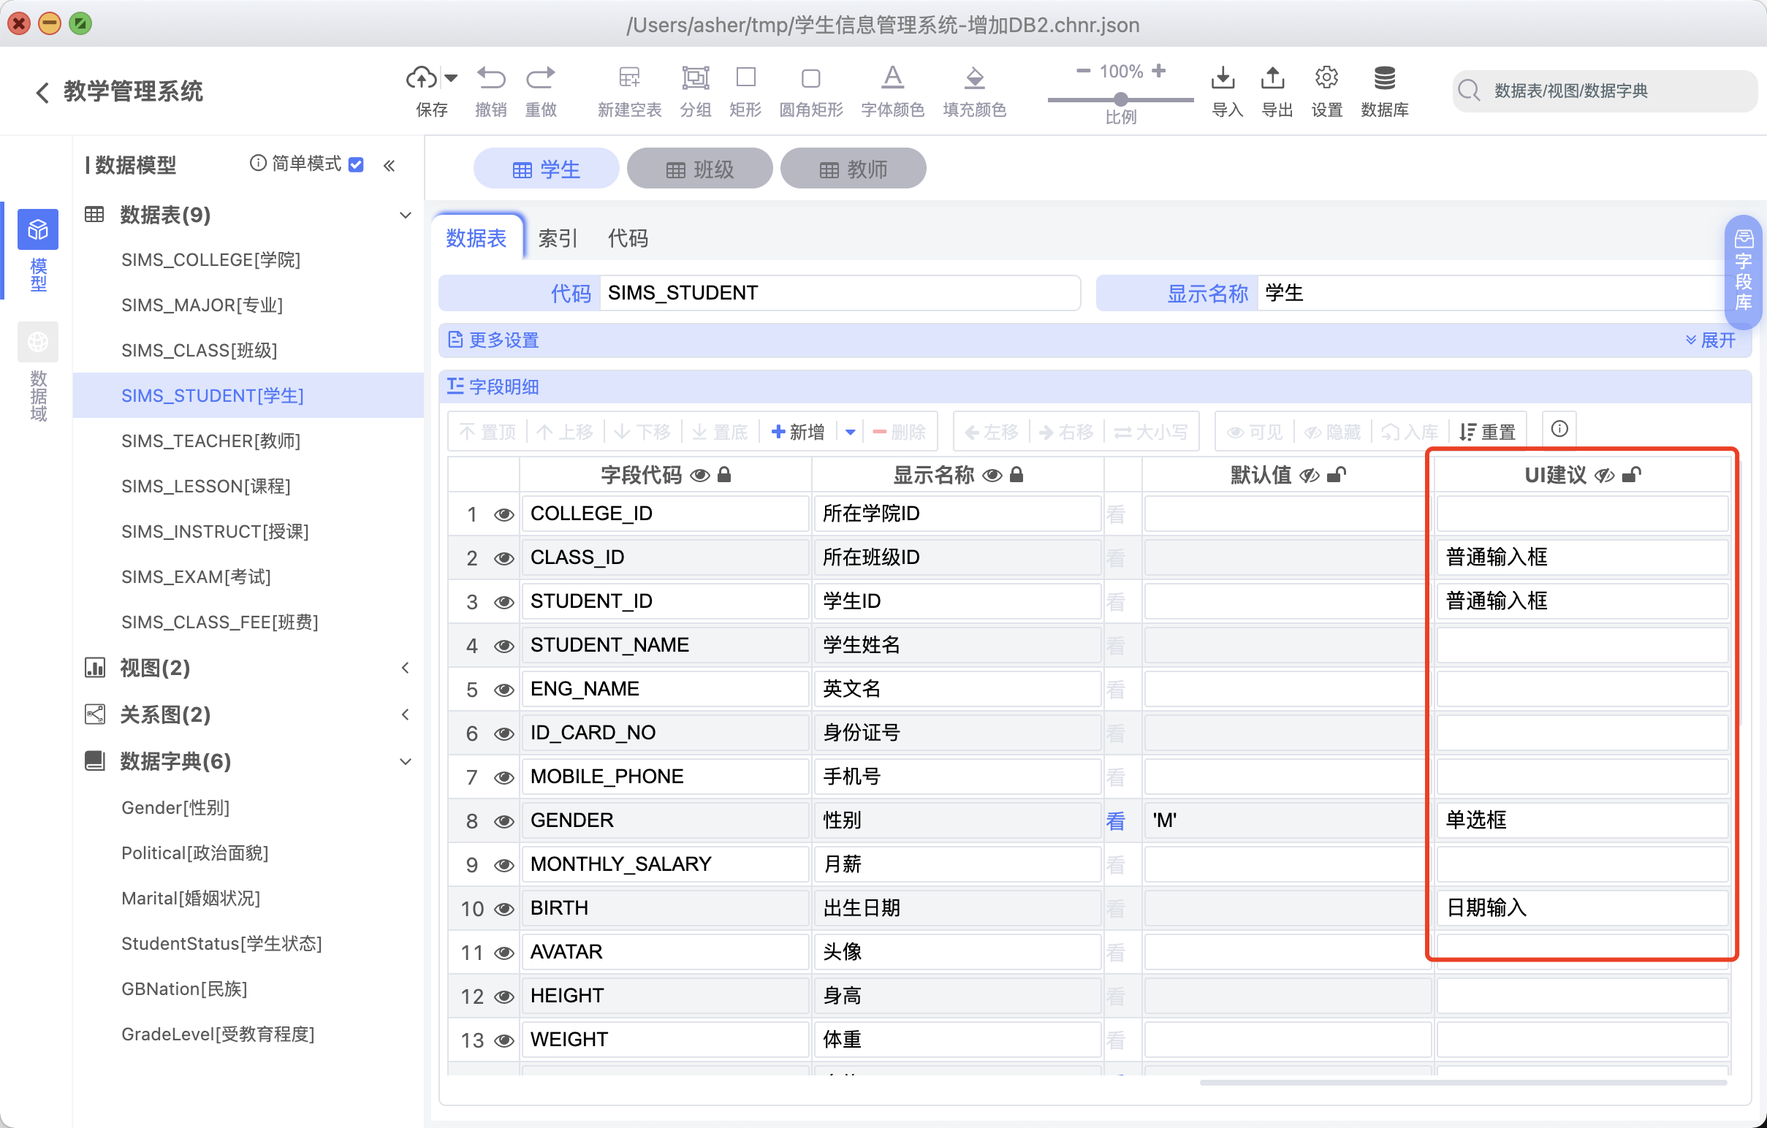Toggle eye icon for GENDER row

503,820
